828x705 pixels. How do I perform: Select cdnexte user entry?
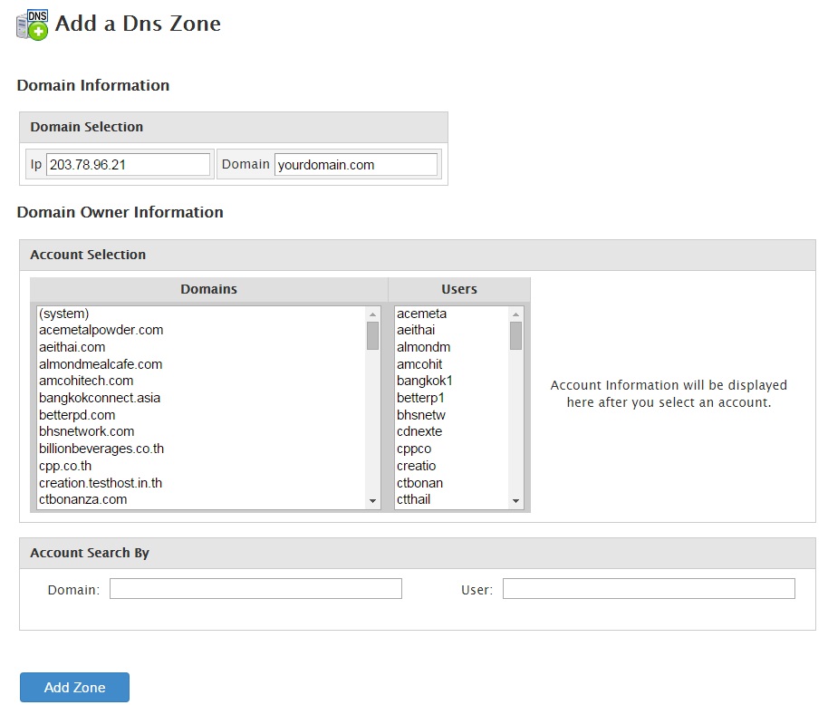coord(419,431)
